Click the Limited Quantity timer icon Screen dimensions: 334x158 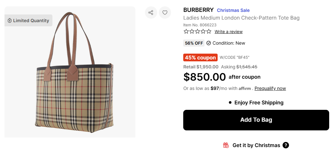10,21
